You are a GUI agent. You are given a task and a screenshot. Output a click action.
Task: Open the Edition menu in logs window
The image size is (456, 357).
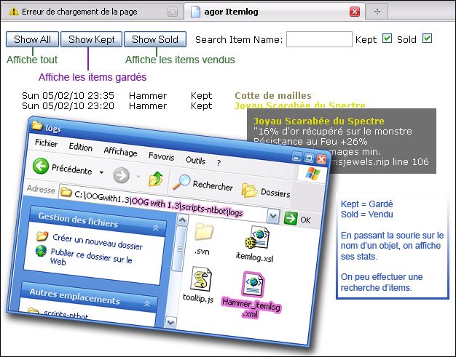(x=81, y=147)
